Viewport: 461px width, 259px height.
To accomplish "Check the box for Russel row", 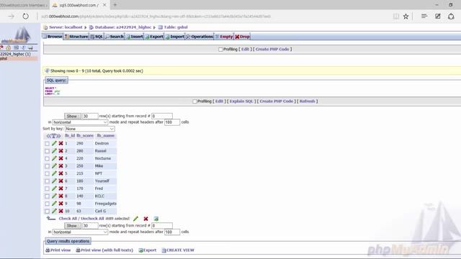I will 47,151.
